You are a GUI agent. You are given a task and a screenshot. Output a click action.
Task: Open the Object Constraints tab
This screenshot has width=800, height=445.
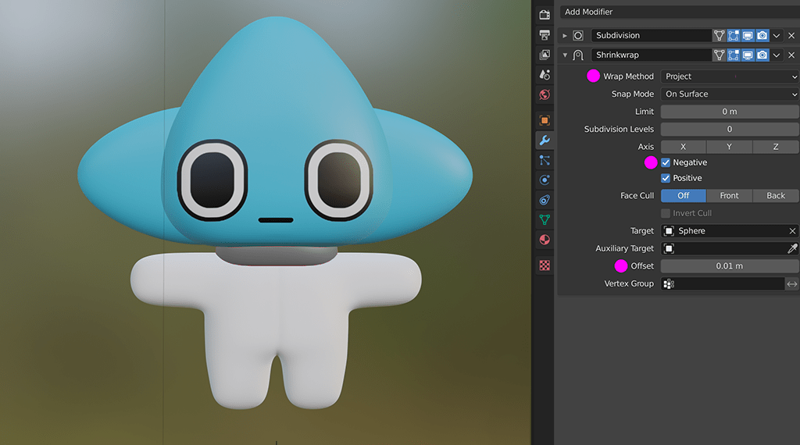[545, 200]
